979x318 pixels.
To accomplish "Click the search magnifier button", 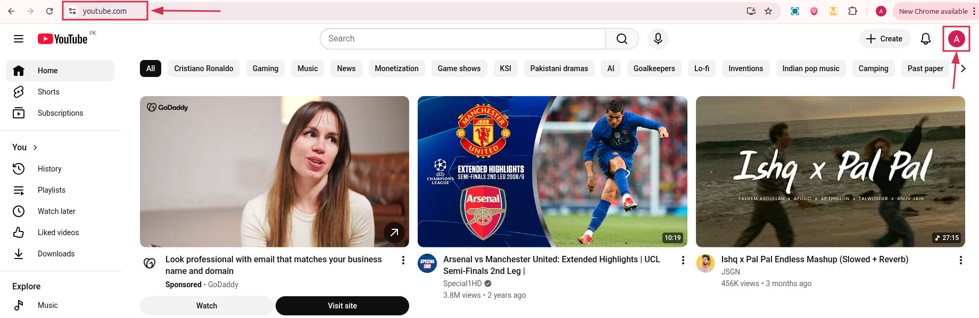I will tap(622, 39).
